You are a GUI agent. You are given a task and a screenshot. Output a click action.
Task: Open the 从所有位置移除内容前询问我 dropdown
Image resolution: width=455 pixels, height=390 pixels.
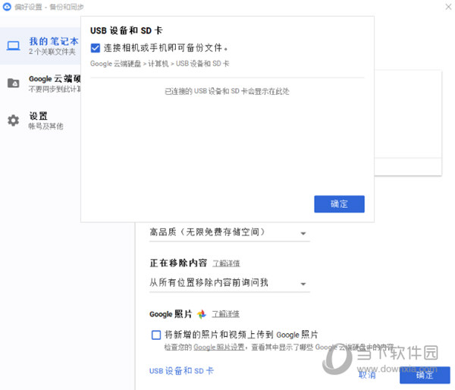pyautogui.click(x=230, y=283)
